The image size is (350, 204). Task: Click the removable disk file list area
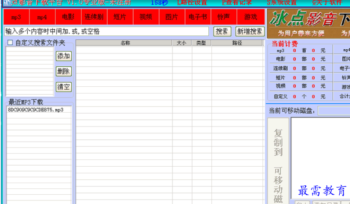pyautogui.click(x=321, y=158)
